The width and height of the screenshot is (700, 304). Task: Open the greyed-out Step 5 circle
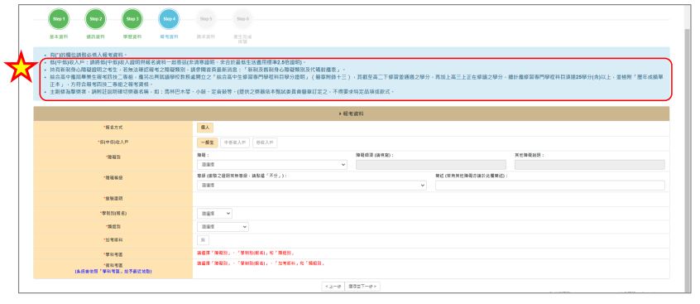pyautogui.click(x=206, y=19)
